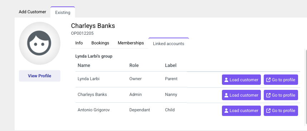Click the vertical scrollbar on the right
The image size is (307, 131).
click(306, 87)
